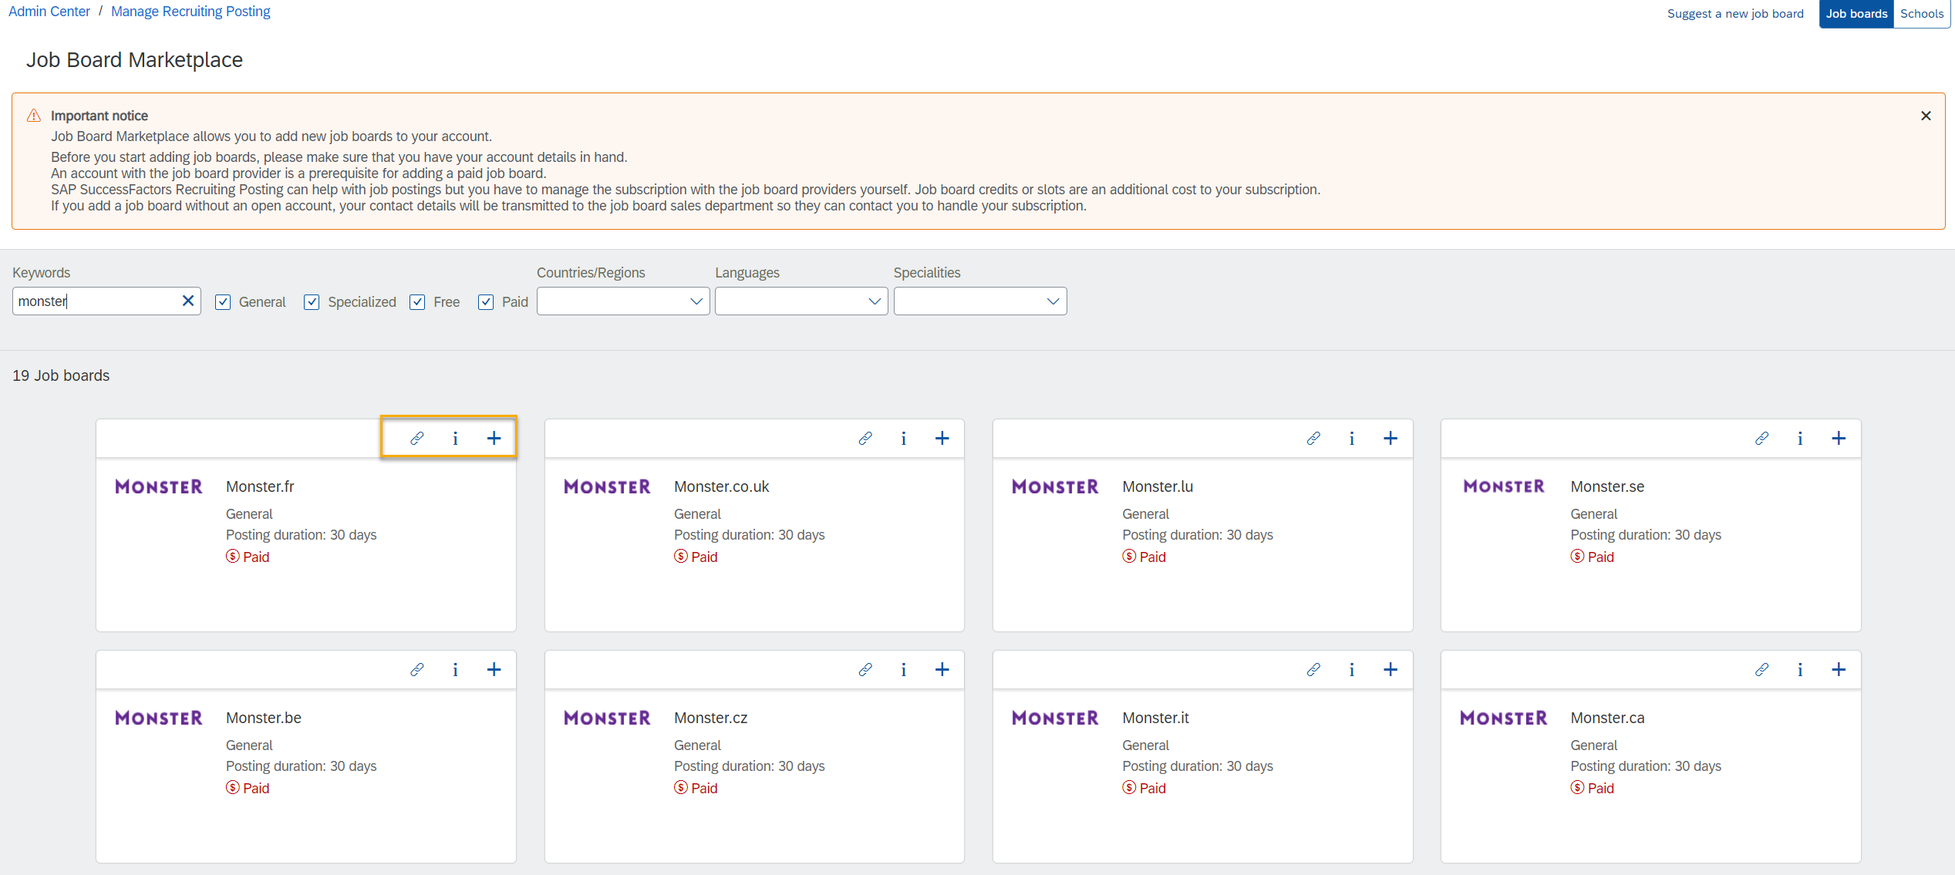Add Monster.it job board with plus icon
Viewport: 1955px width, 875px height.
point(1390,669)
